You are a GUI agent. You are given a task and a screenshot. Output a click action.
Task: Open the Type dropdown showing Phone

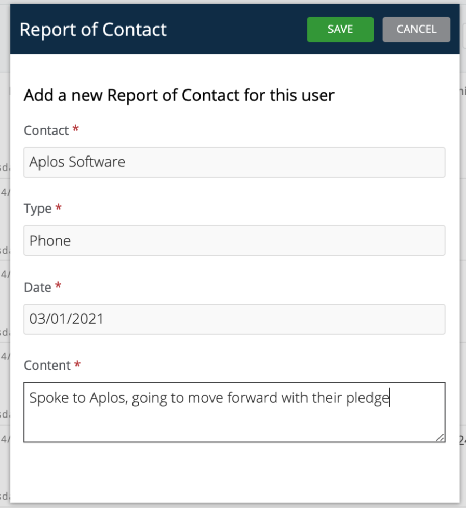(x=234, y=240)
